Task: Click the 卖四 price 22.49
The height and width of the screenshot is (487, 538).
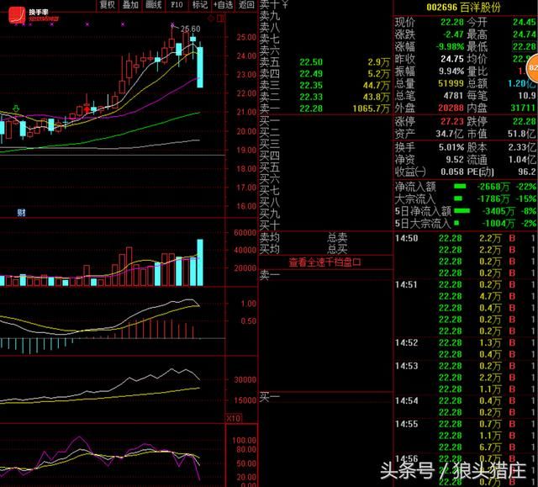Action: point(311,74)
